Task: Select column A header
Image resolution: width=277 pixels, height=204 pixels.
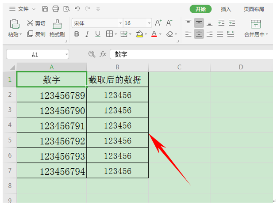Action: (52, 67)
